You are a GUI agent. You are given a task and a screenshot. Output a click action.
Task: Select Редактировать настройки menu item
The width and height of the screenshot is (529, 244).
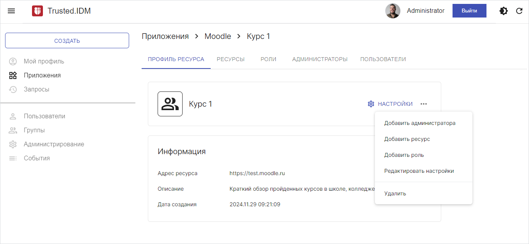point(424,171)
